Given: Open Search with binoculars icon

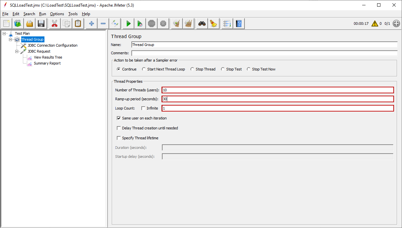Looking at the screenshot, I should 202,23.
